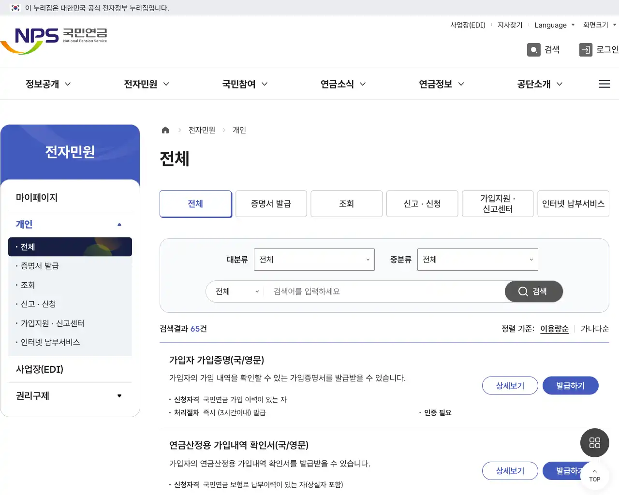Select the 증명서 발급 tab
Viewport: 619px width, 495px height.
coord(271,204)
